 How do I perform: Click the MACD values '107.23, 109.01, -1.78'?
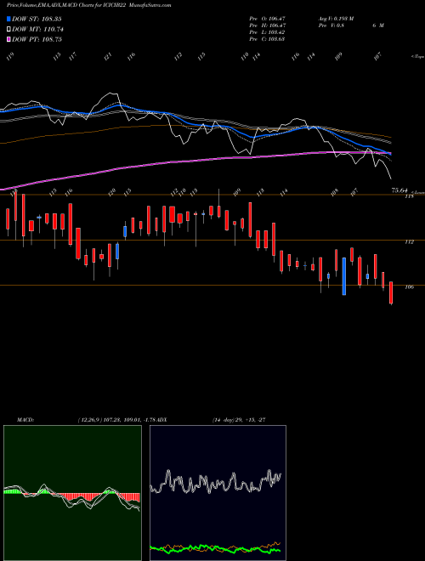click(x=129, y=420)
